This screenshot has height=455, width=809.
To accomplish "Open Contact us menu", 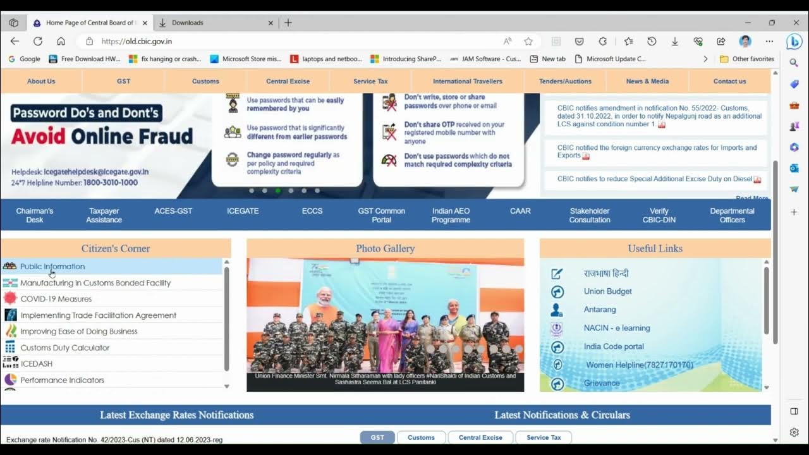I will click(730, 81).
